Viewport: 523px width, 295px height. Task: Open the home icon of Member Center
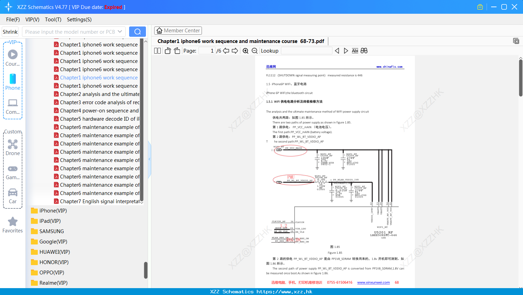[159, 31]
